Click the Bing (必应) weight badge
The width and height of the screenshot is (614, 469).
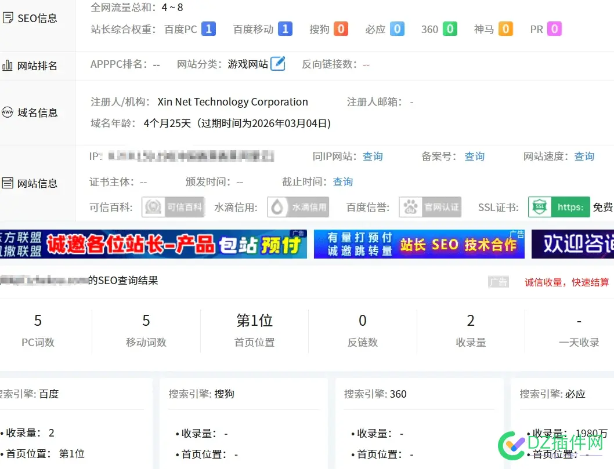[397, 29]
